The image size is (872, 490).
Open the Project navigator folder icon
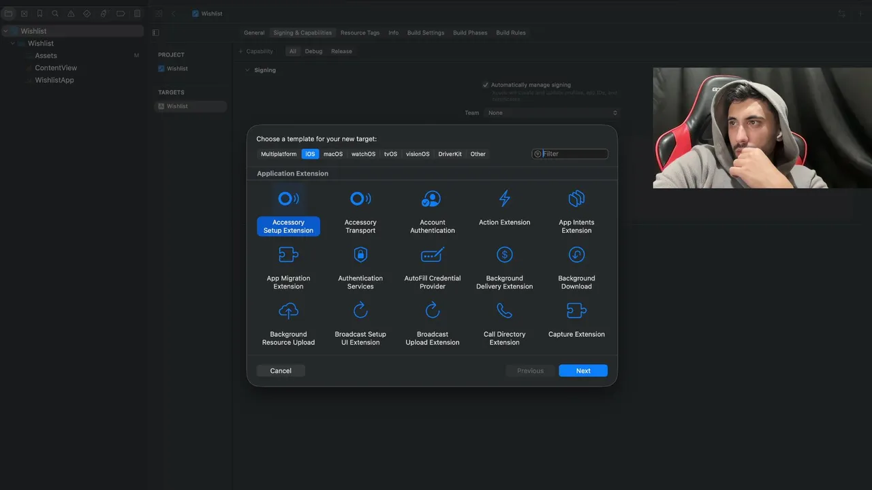pyautogui.click(x=8, y=14)
